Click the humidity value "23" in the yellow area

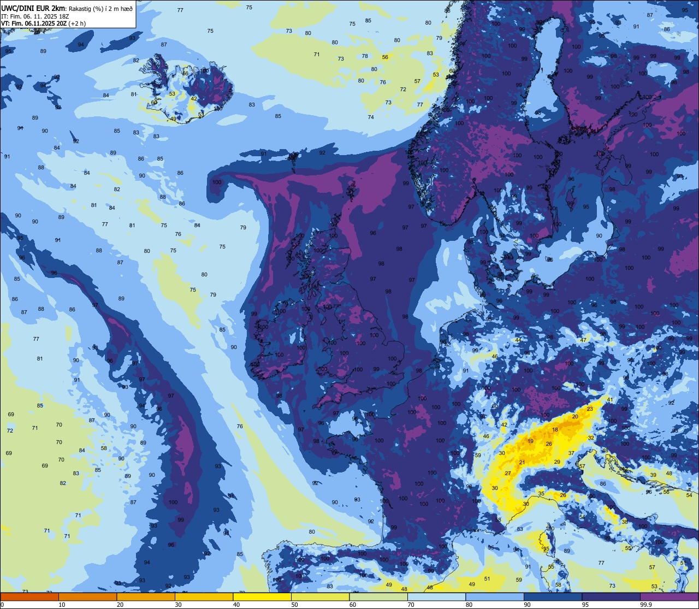tap(590, 409)
